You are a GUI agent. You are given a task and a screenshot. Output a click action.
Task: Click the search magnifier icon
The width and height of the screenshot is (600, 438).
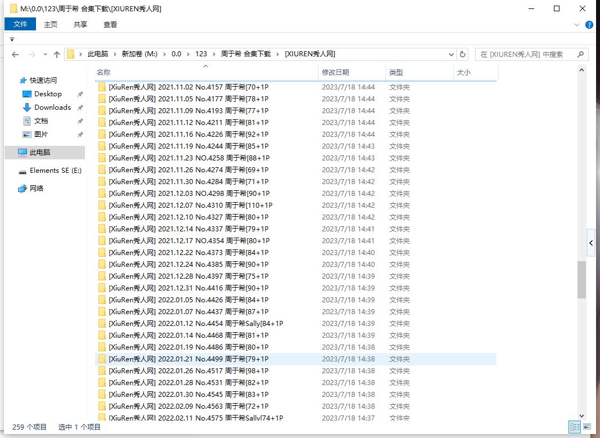coord(580,55)
